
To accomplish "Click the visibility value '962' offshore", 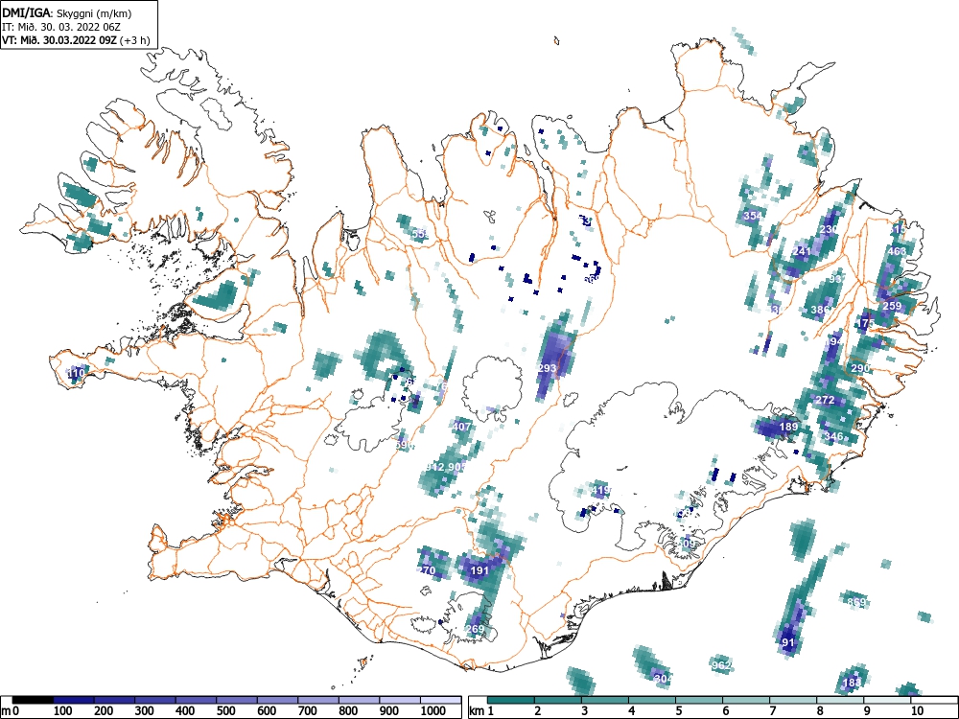I will point(722,664).
